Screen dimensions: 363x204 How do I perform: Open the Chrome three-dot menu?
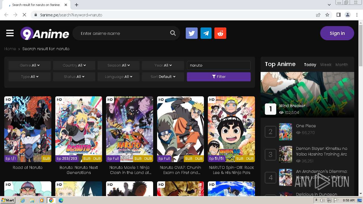coord(357,15)
